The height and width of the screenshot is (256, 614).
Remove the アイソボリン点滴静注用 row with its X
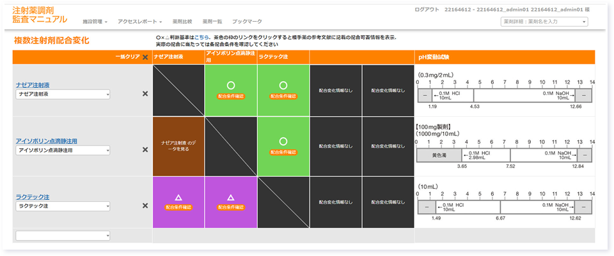pos(145,150)
